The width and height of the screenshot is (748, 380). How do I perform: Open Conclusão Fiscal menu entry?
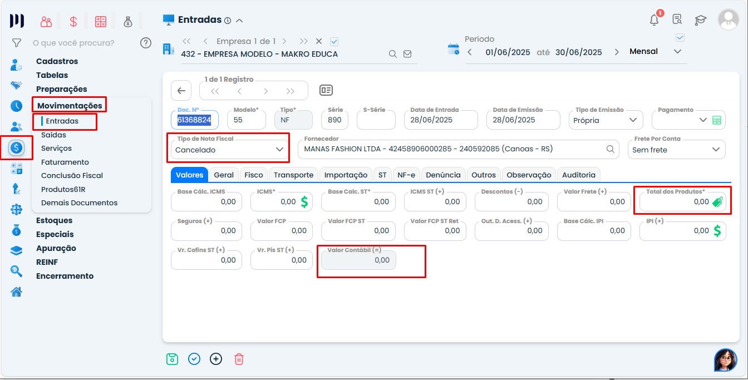click(x=72, y=175)
